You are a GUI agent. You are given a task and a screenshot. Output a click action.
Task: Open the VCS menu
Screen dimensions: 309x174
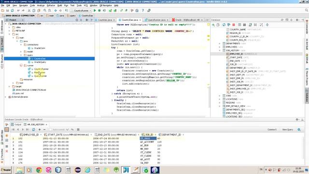[x=86, y=5]
